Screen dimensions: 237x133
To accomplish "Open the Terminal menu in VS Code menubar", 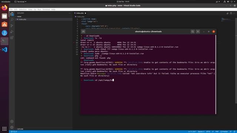I will (46, 10).
